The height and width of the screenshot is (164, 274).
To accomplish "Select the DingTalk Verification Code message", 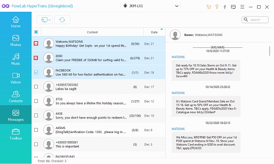I will [90, 132].
